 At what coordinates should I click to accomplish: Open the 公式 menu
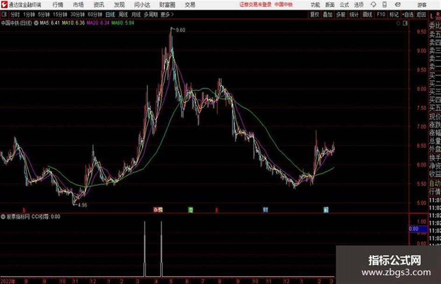tap(344, 5)
